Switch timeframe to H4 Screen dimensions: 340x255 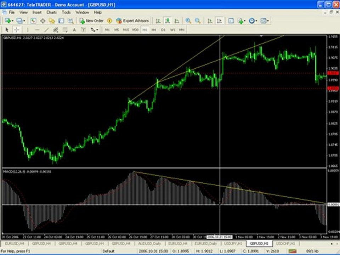point(154,30)
